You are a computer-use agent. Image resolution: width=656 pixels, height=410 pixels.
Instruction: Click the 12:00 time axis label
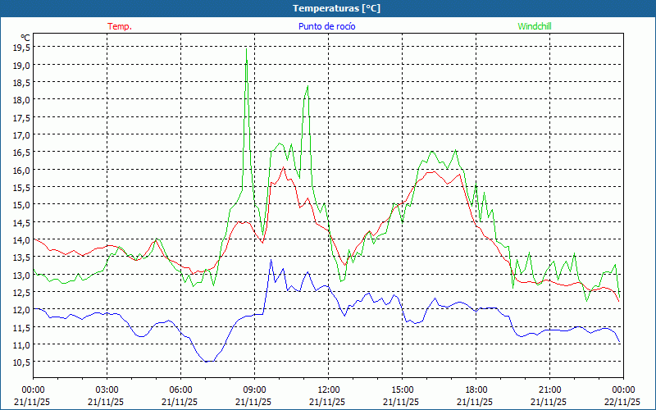[328, 389]
